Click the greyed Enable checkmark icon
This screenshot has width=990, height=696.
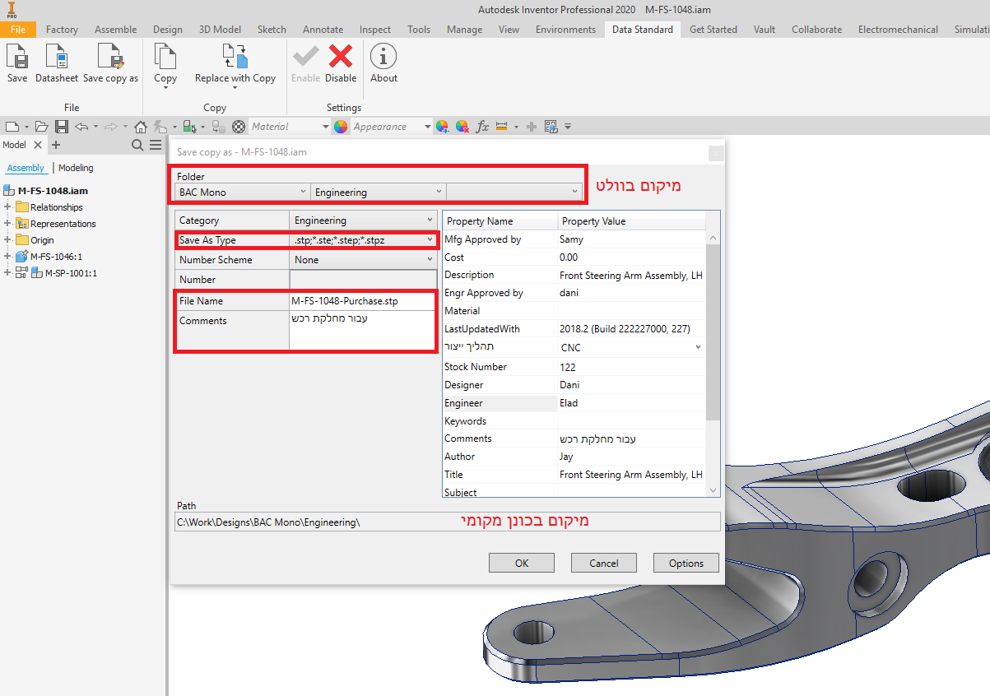point(305,56)
